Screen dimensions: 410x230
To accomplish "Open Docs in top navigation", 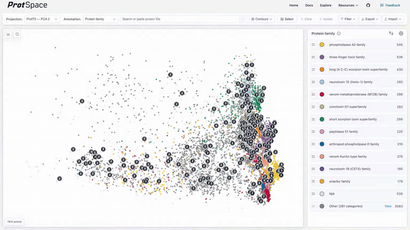I will pyautogui.click(x=309, y=5).
